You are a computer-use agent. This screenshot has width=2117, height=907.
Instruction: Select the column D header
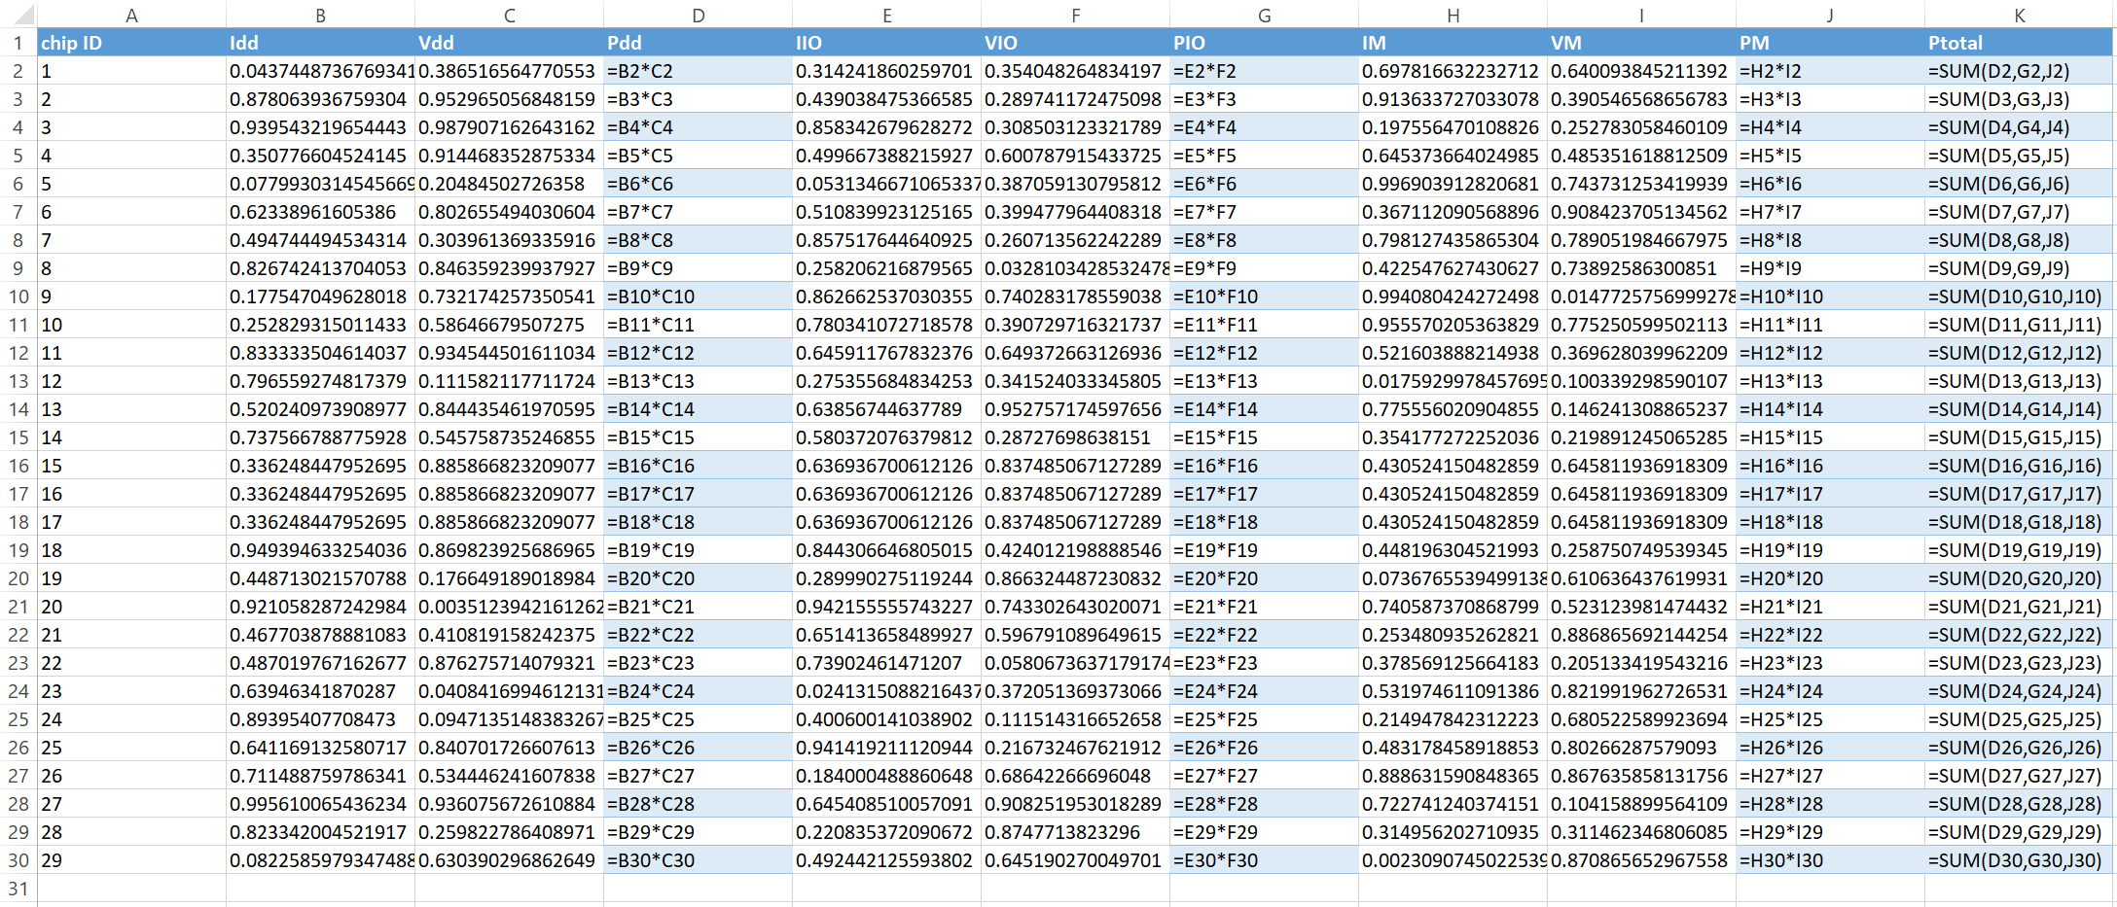698,15
